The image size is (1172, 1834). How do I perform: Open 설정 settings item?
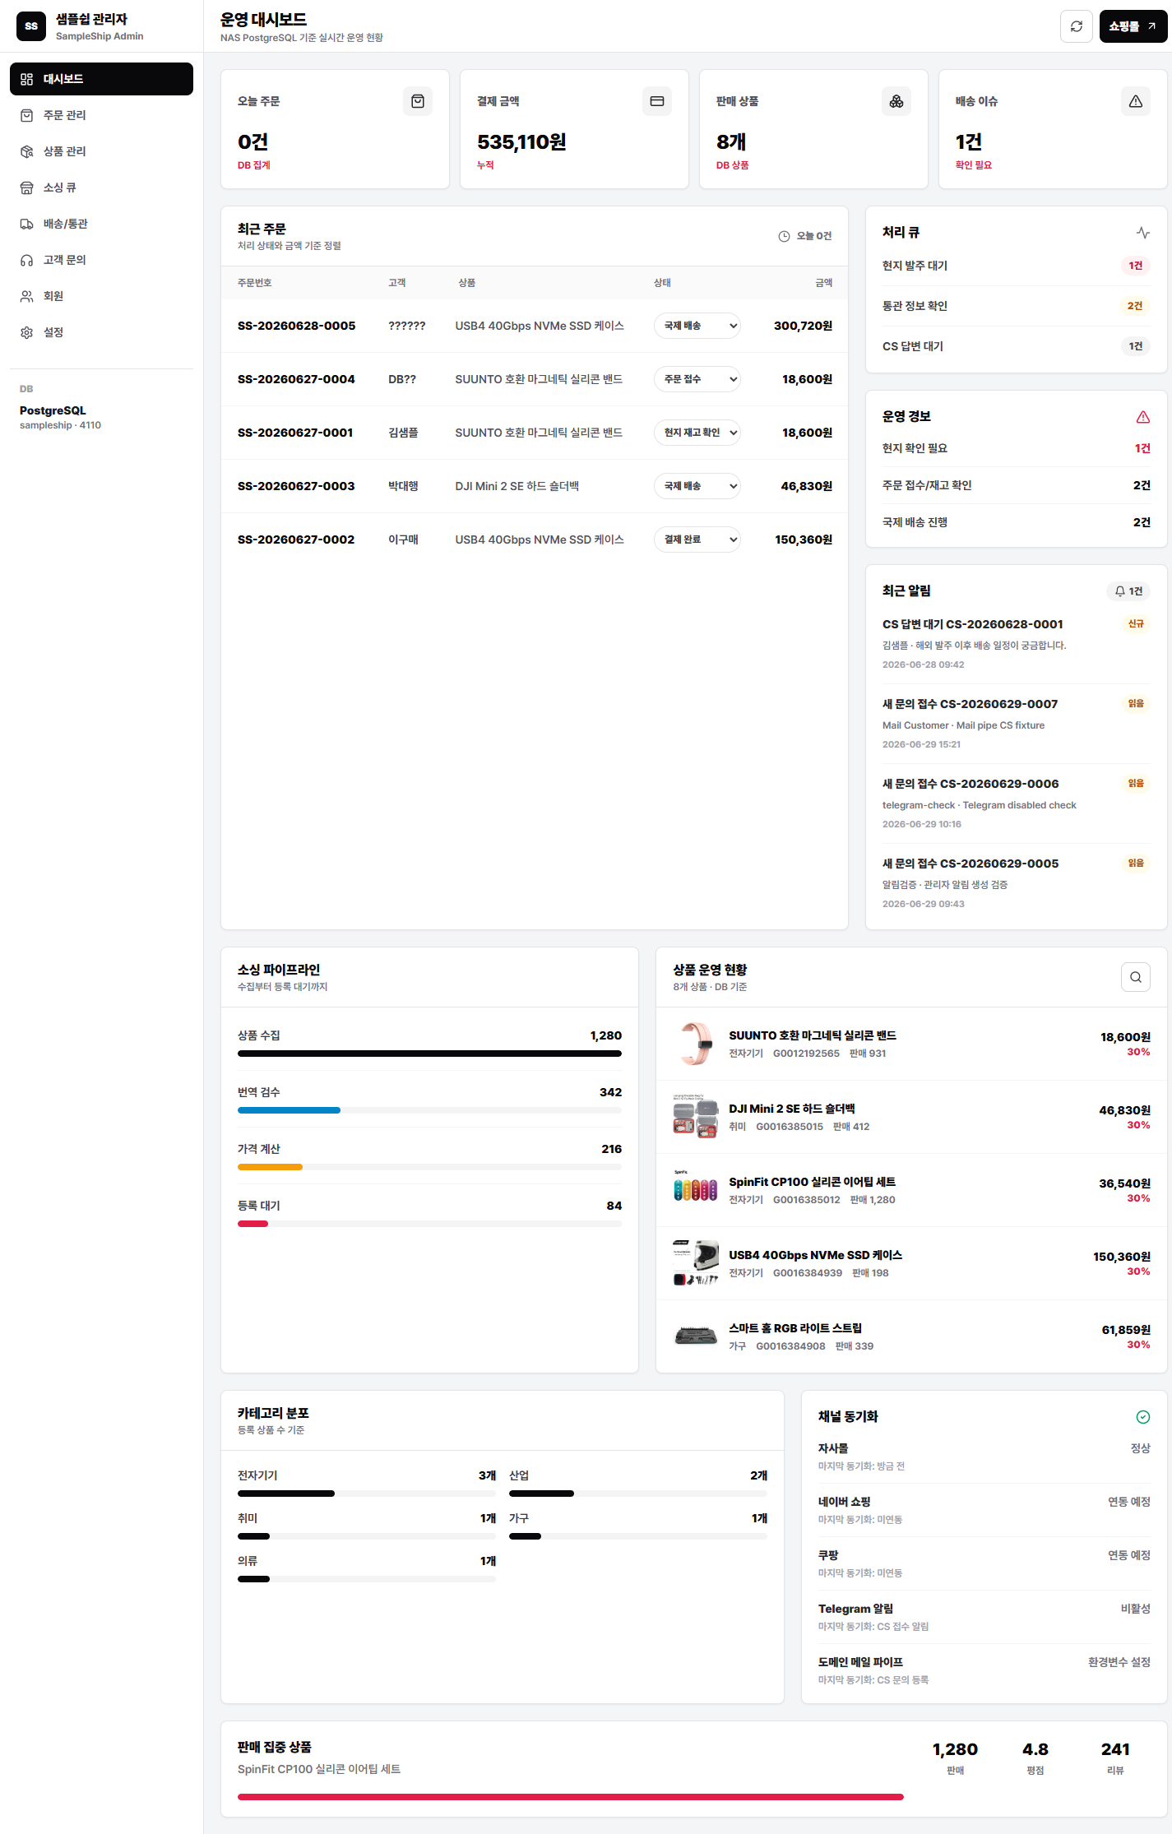pyautogui.click(x=101, y=332)
